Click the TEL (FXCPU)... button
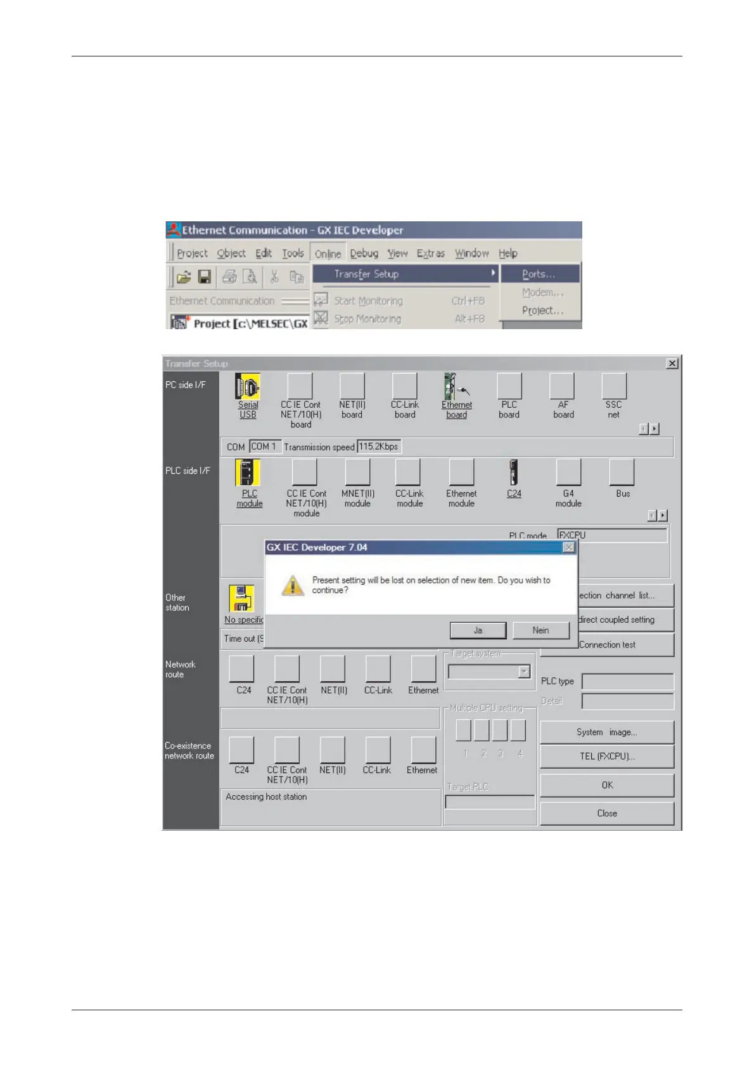The height and width of the screenshot is (1068, 754). pos(607,756)
